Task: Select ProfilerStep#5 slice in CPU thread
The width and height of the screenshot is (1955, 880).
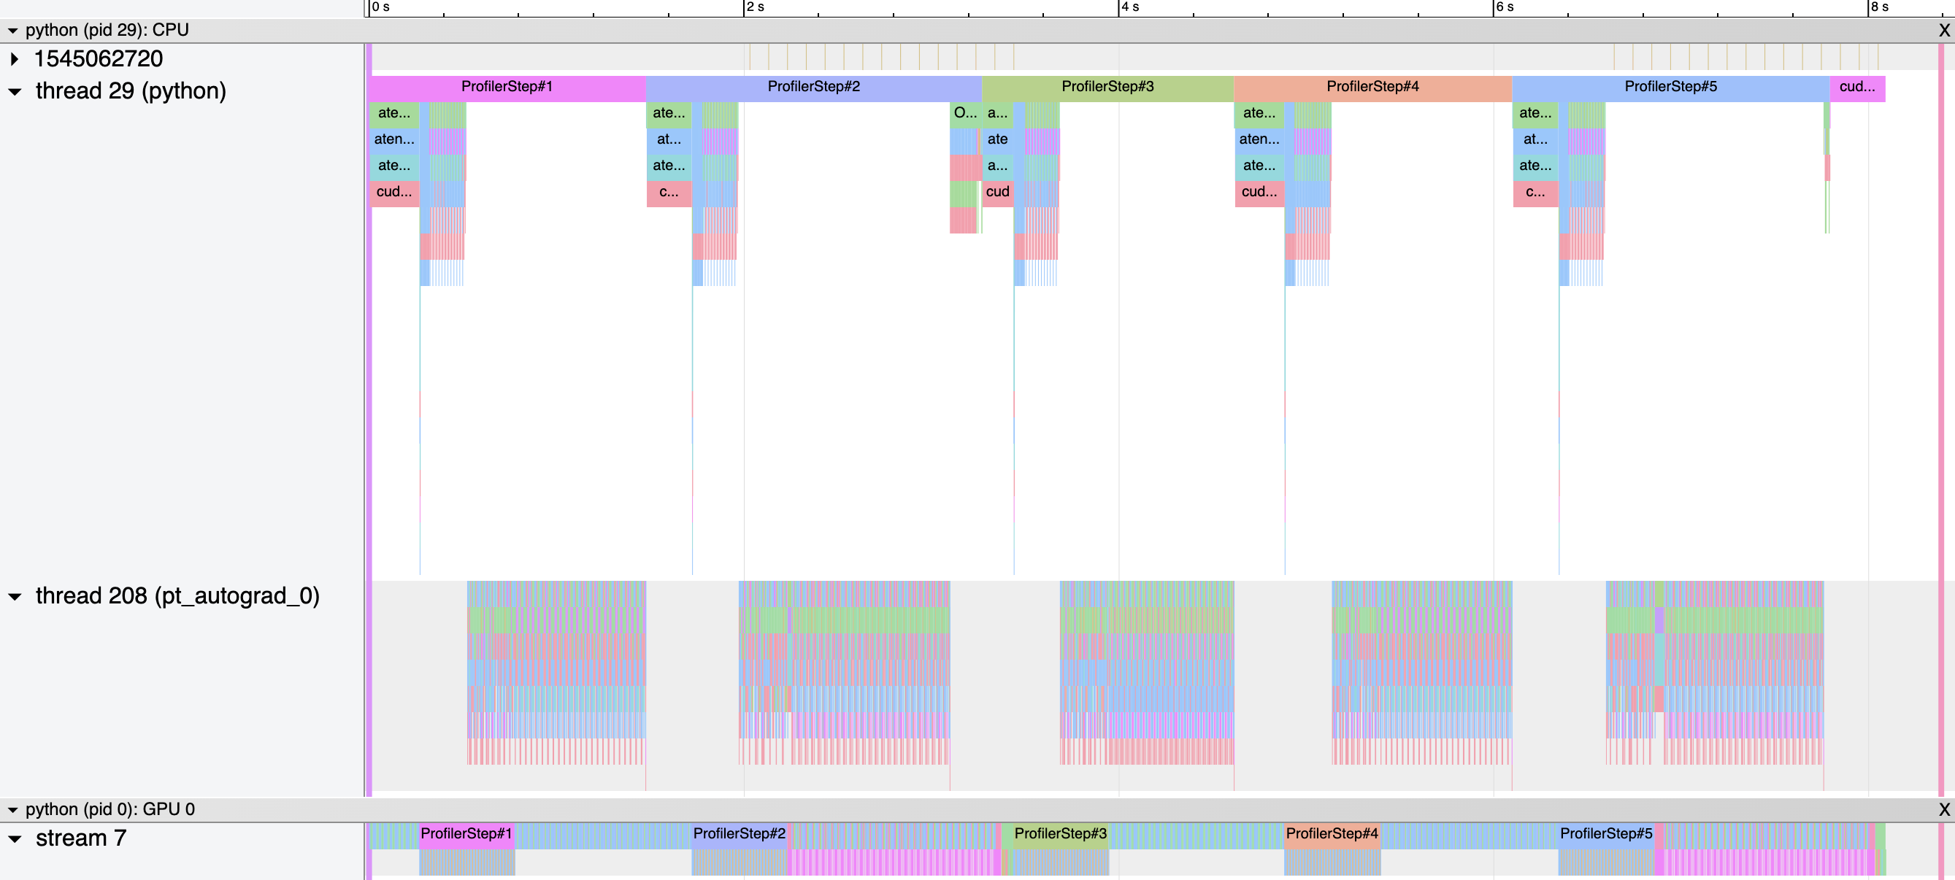Action: point(1670,88)
